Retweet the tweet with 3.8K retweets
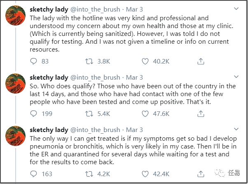Viewport: 248px width, 184px height. point(89,61)
